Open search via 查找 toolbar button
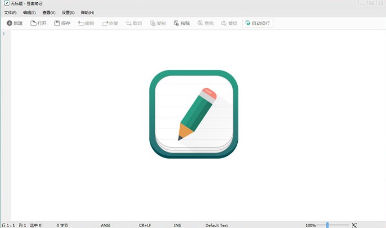Screen dimensions: 386x228 [206, 23]
